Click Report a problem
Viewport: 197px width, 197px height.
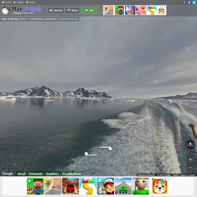tap(188, 175)
